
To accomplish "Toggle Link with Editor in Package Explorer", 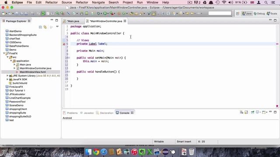I will click(x=45, y=27).
